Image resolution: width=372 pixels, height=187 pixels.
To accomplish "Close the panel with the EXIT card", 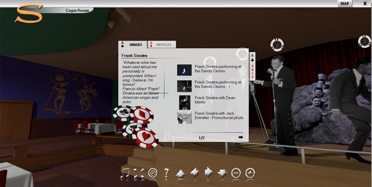I will click(x=253, y=66).
